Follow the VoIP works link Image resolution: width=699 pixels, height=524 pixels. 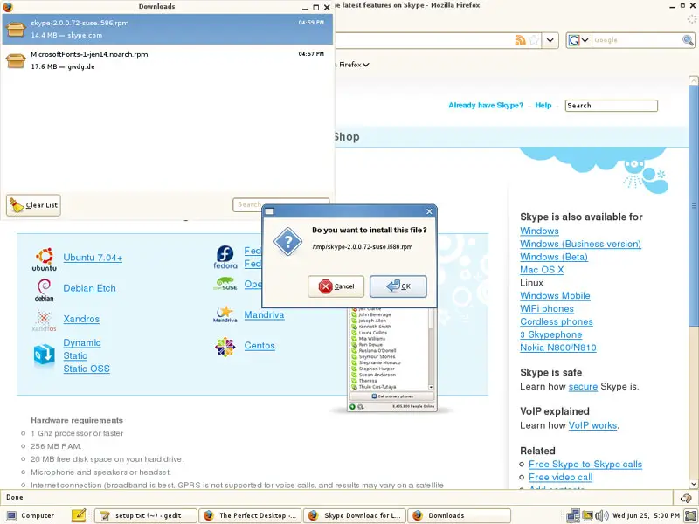[593, 425]
